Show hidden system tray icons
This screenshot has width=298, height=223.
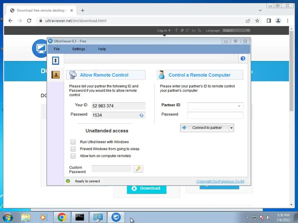[x=247, y=217]
